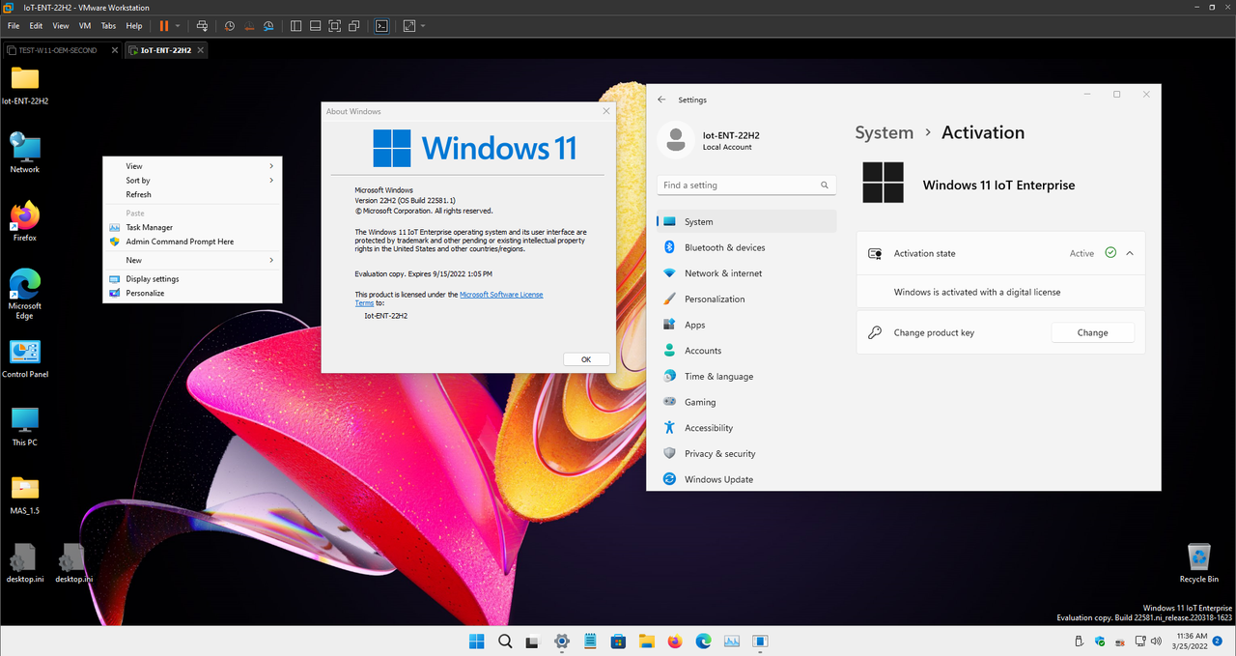Select the Firefox desktop shortcut
The width and height of the screenshot is (1236, 656).
[24, 221]
